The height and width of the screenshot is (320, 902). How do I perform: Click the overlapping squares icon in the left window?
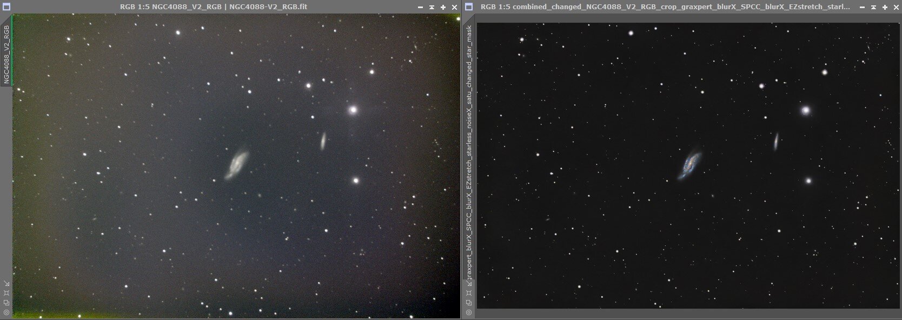coord(6,303)
